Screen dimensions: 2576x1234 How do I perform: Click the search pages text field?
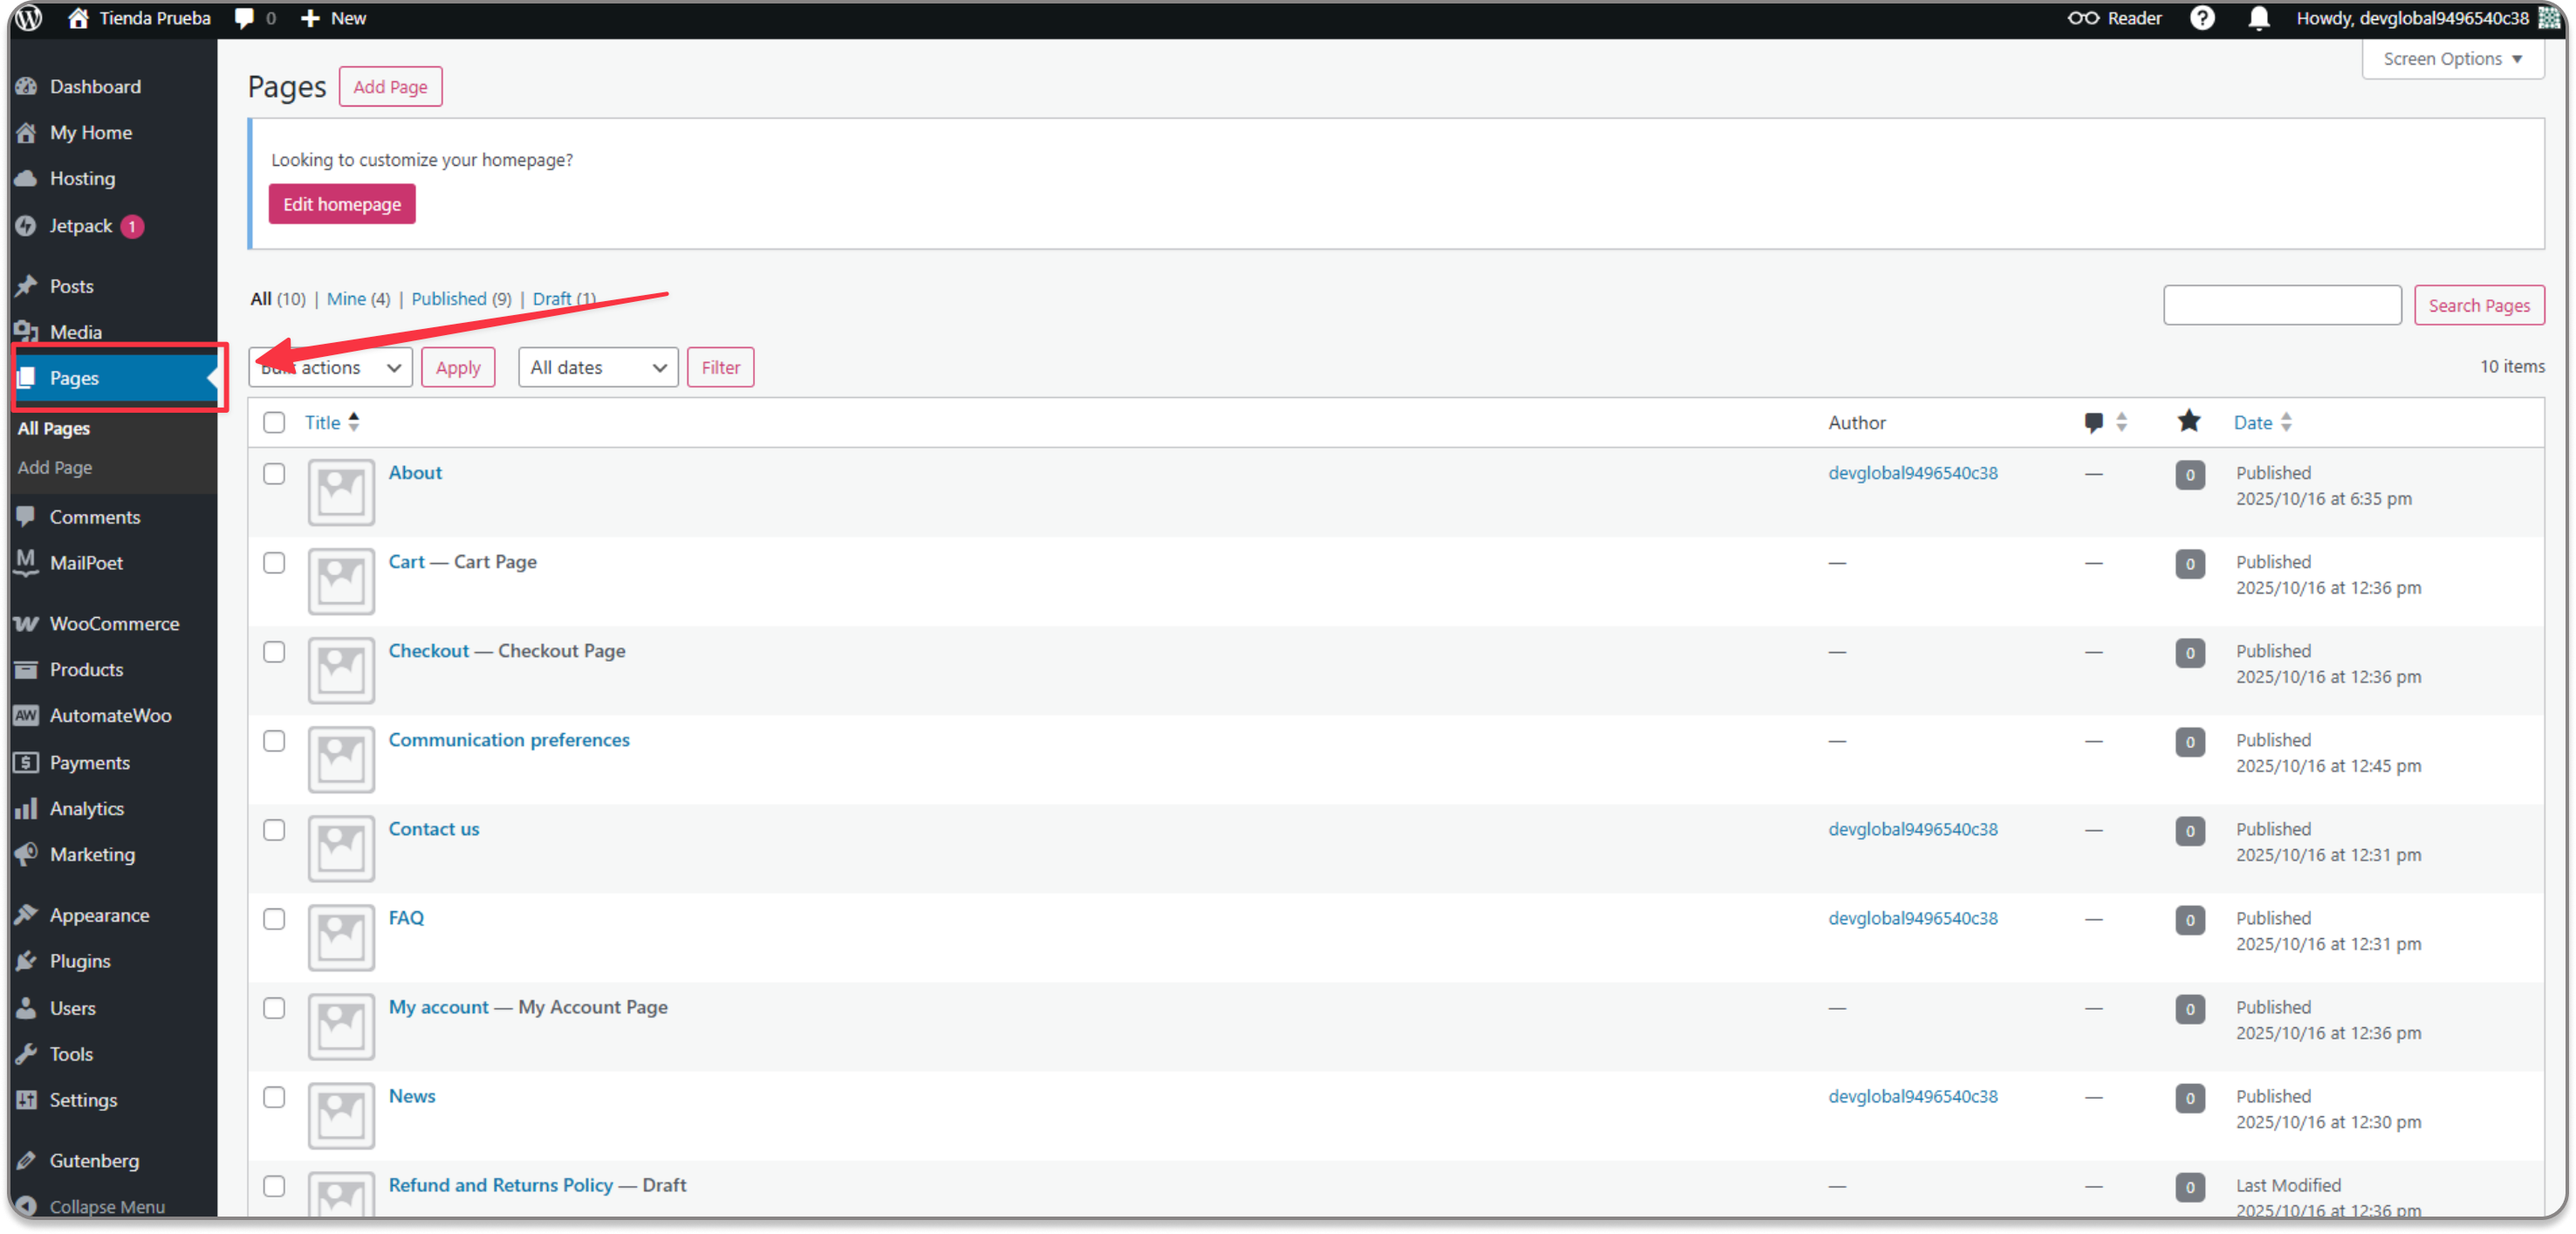pyautogui.click(x=2282, y=305)
